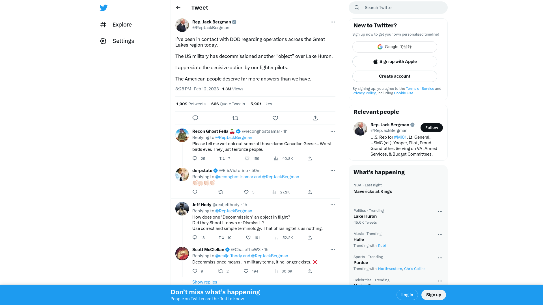The width and height of the screenshot is (543, 305).
Task: Click Create account button
Action: (x=395, y=76)
